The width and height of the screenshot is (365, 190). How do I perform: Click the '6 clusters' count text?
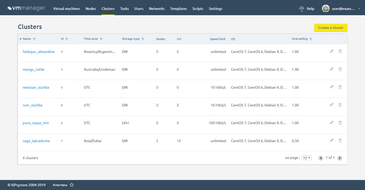(x=30, y=158)
